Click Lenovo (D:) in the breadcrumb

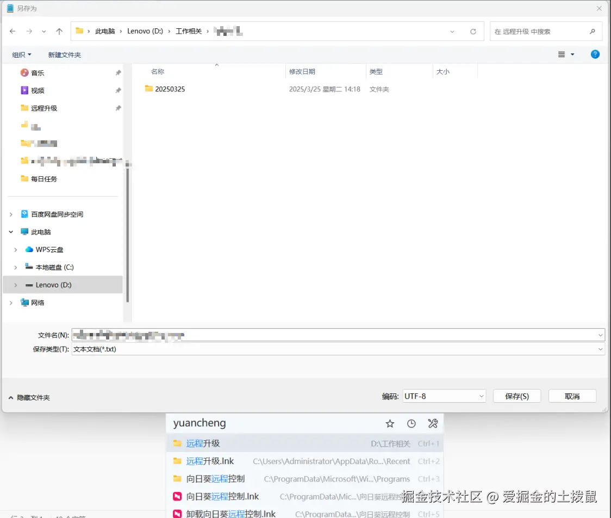[145, 31]
